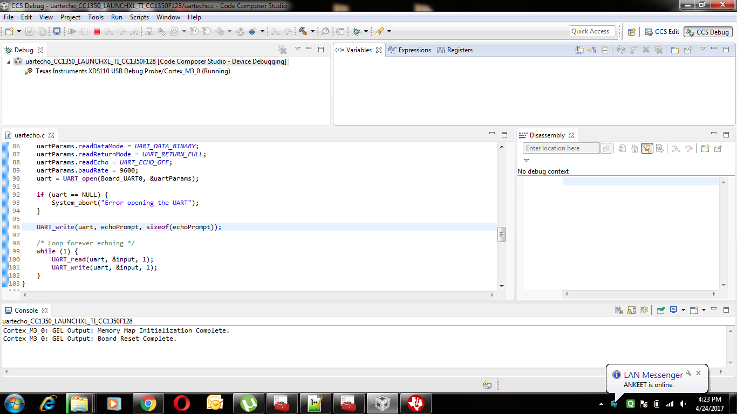This screenshot has width=737, height=414.
Task: Click the Save All toolbar icon
Action: click(41, 32)
